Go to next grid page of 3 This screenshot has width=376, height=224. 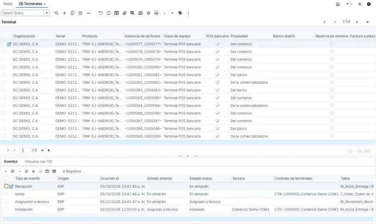point(42,150)
